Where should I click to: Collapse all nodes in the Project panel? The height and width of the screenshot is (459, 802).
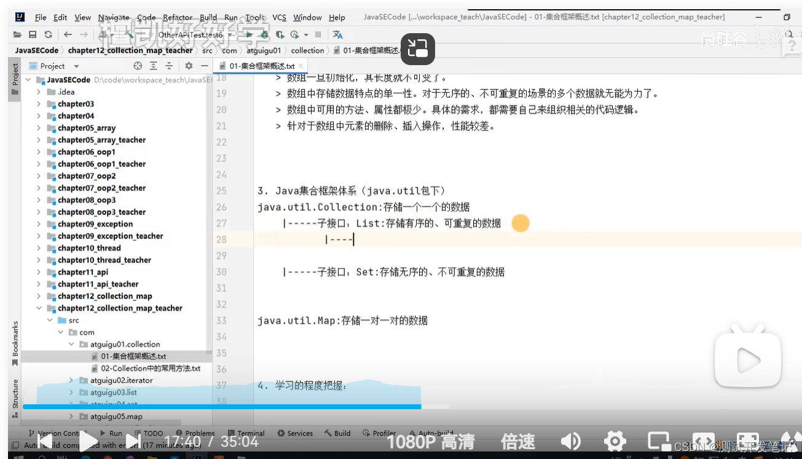169,66
